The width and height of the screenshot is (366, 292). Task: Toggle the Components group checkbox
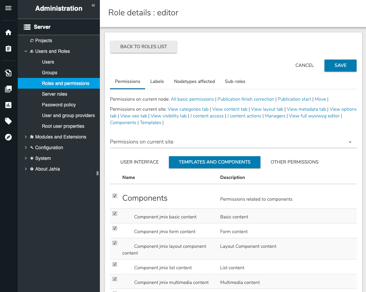[x=115, y=196]
